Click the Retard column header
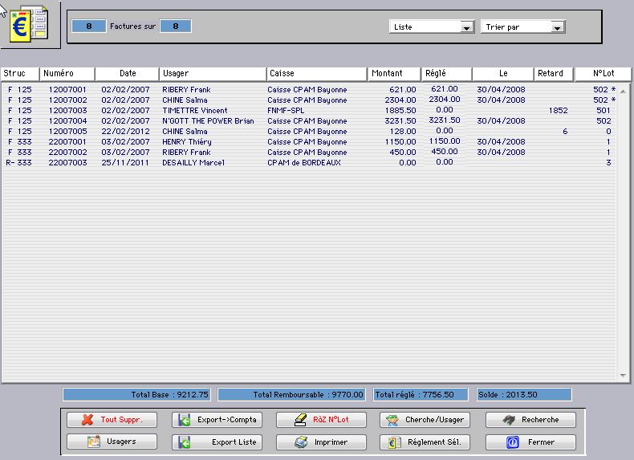 pyautogui.click(x=554, y=74)
